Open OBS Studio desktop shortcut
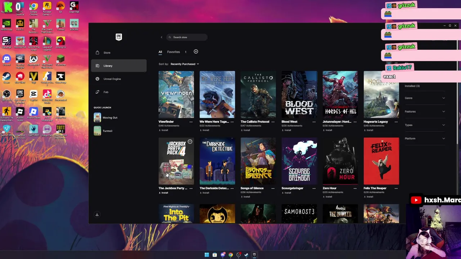 (x=6, y=96)
